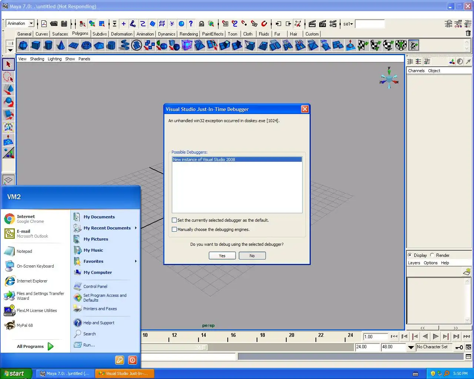Select the Move tool in the toolbox
This screenshot has width=474, height=379.
coord(9,89)
